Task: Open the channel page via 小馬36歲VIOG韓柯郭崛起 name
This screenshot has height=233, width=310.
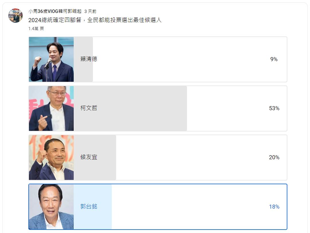Action: click(53, 12)
